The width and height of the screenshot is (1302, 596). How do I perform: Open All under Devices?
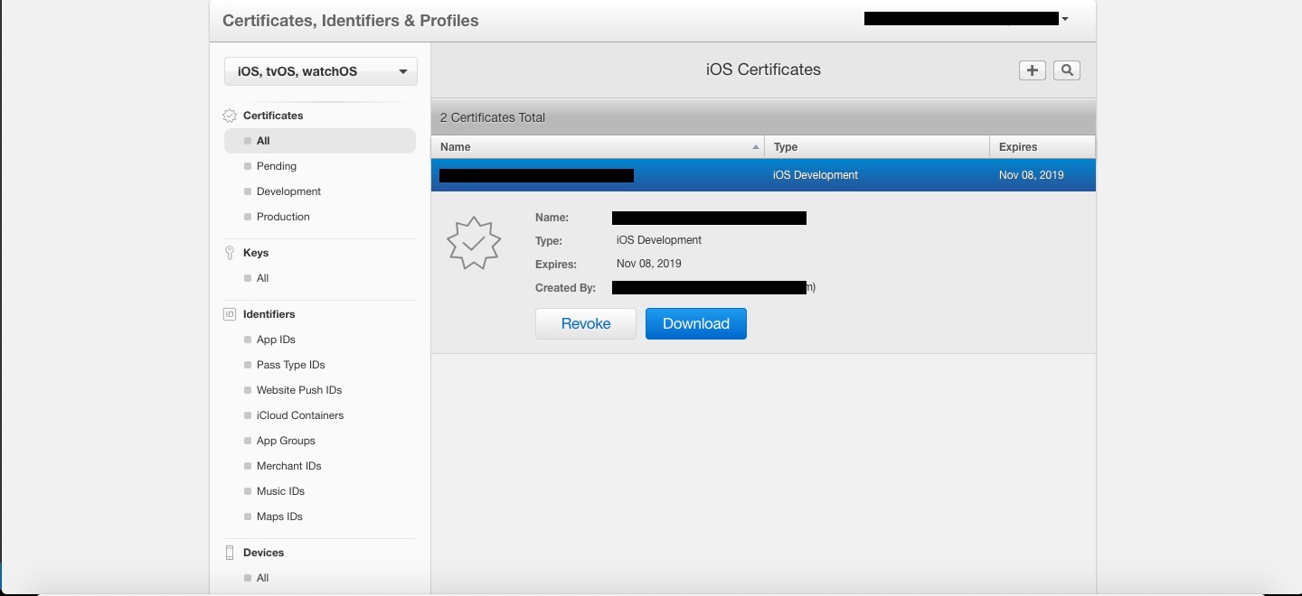262,578
